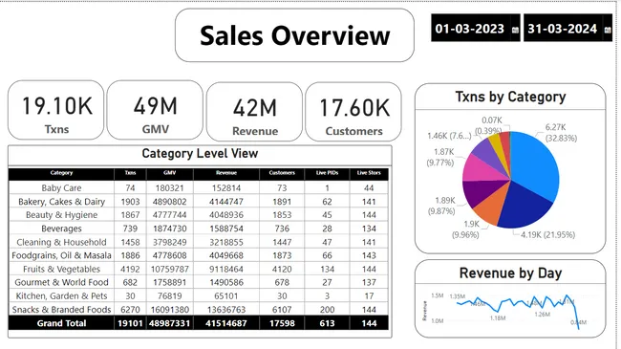Click the Revenue value 65101
Image resolution: width=621 pixels, height=349 pixels.
pyautogui.click(x=226, y=295)
